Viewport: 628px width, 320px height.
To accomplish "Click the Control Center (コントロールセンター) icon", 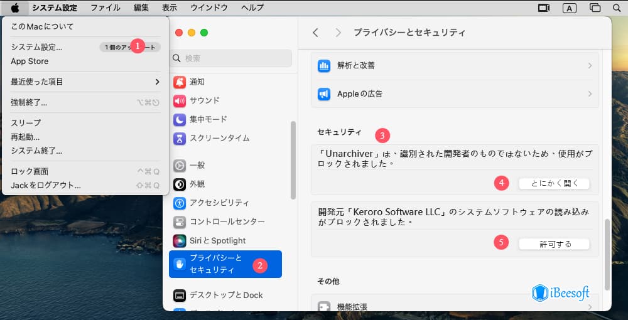I will (x=180, y=221).
